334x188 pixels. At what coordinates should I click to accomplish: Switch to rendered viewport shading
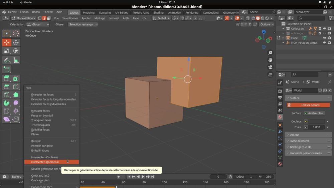(267, 18)
